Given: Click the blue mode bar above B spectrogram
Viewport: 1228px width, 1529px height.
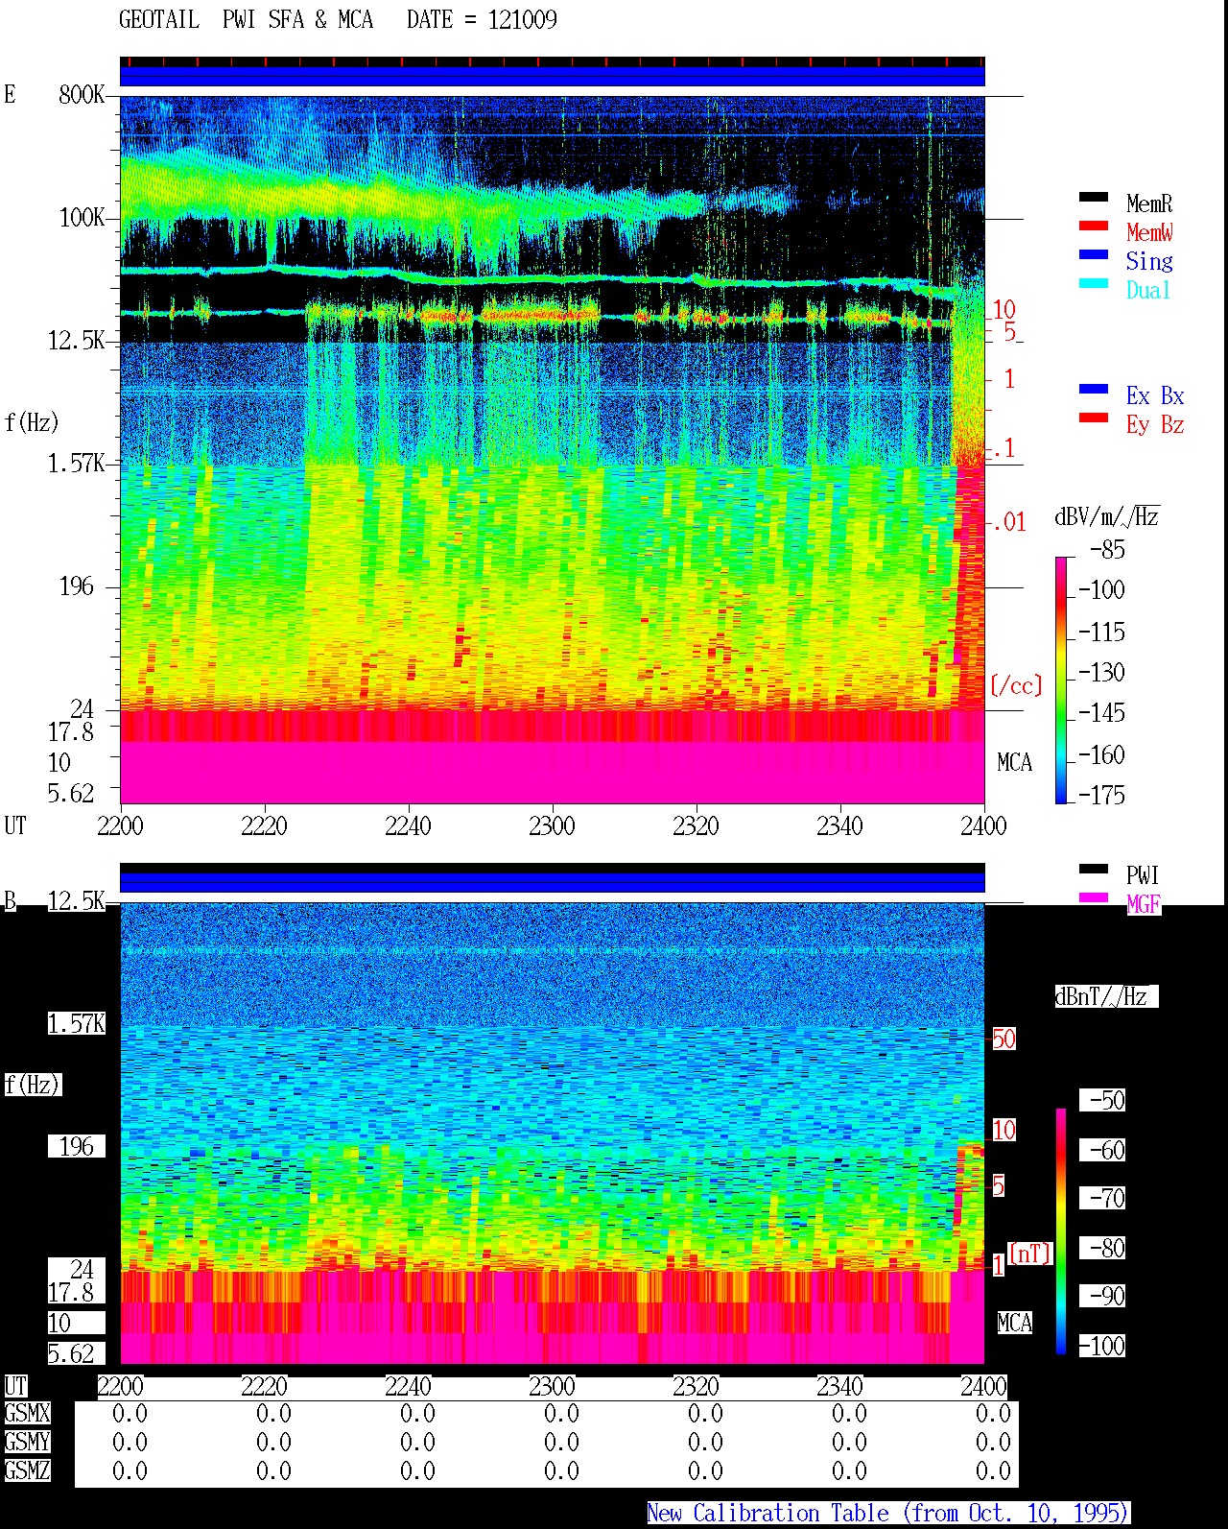Looking at the screenshot, I should coord(553,881).
